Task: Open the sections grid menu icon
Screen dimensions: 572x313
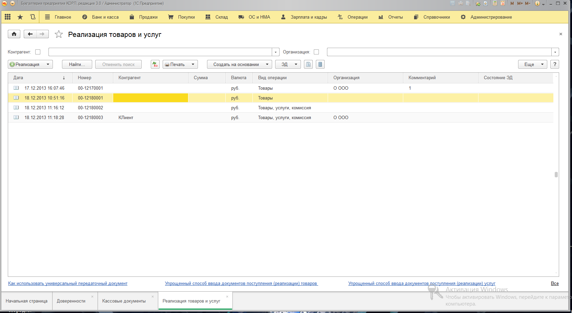Action: point(8,17)
